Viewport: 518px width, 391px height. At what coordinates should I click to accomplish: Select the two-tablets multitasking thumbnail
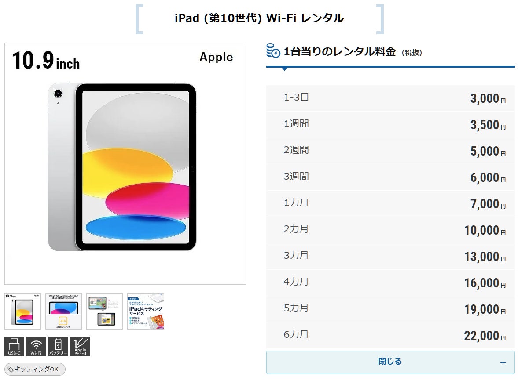pyautogui.click(x=104, y=311)
